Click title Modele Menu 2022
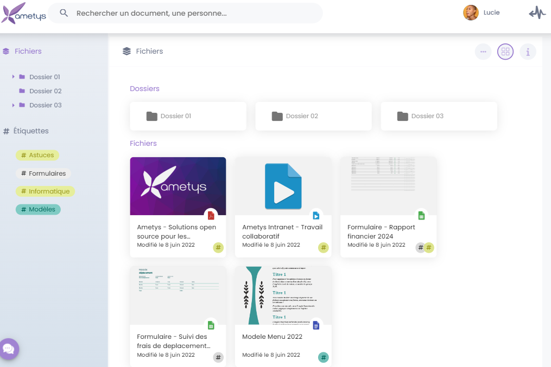The width and height of the screenshot is (551, 367). click(x=273, y=337)
